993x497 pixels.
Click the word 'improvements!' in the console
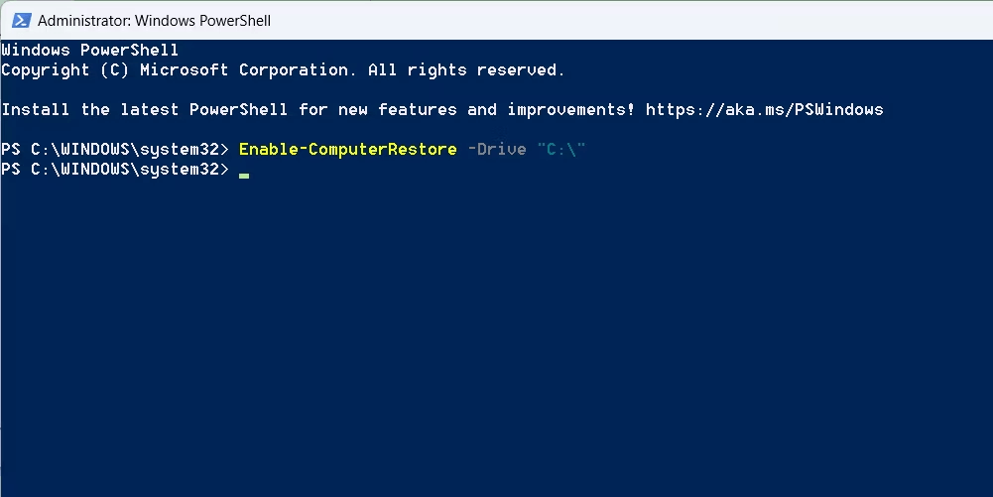[571, 109]
